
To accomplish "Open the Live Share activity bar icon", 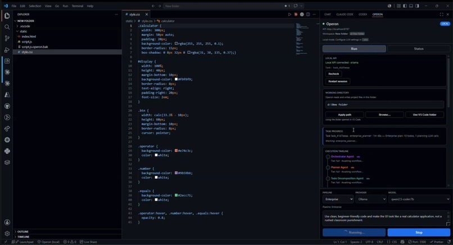I will tap(7, 128).
